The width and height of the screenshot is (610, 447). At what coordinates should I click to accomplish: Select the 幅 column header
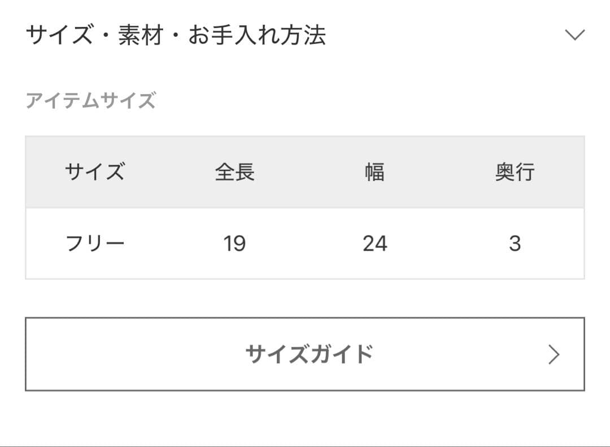pos(374,172)
